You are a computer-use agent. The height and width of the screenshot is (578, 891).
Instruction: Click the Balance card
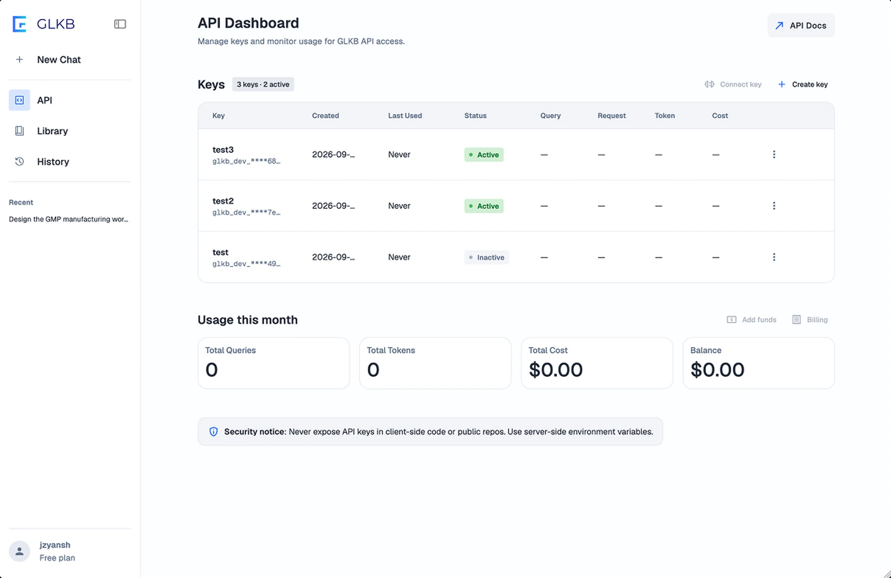(x=759, y=363)
